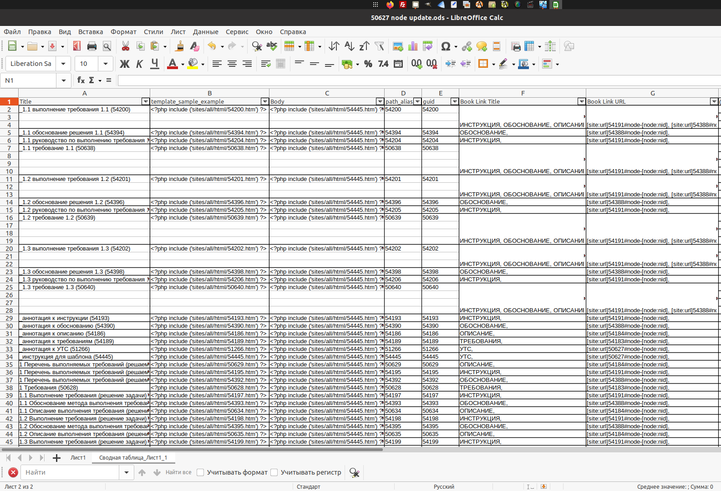Open the Файл menu
The width and height of the screenshot is (721, 491).
[x=12, y=32]
